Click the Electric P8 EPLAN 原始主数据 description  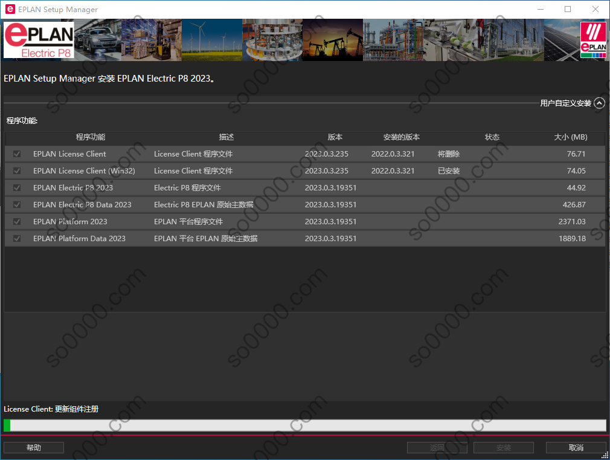click(204, 204)
